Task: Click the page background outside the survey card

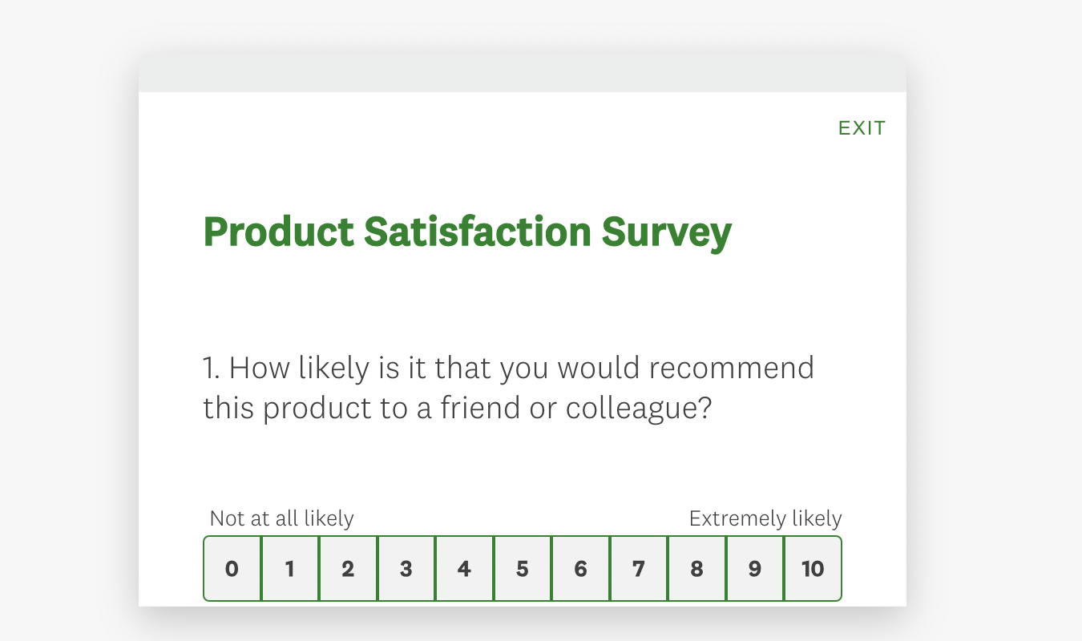Action: (64, 320)
